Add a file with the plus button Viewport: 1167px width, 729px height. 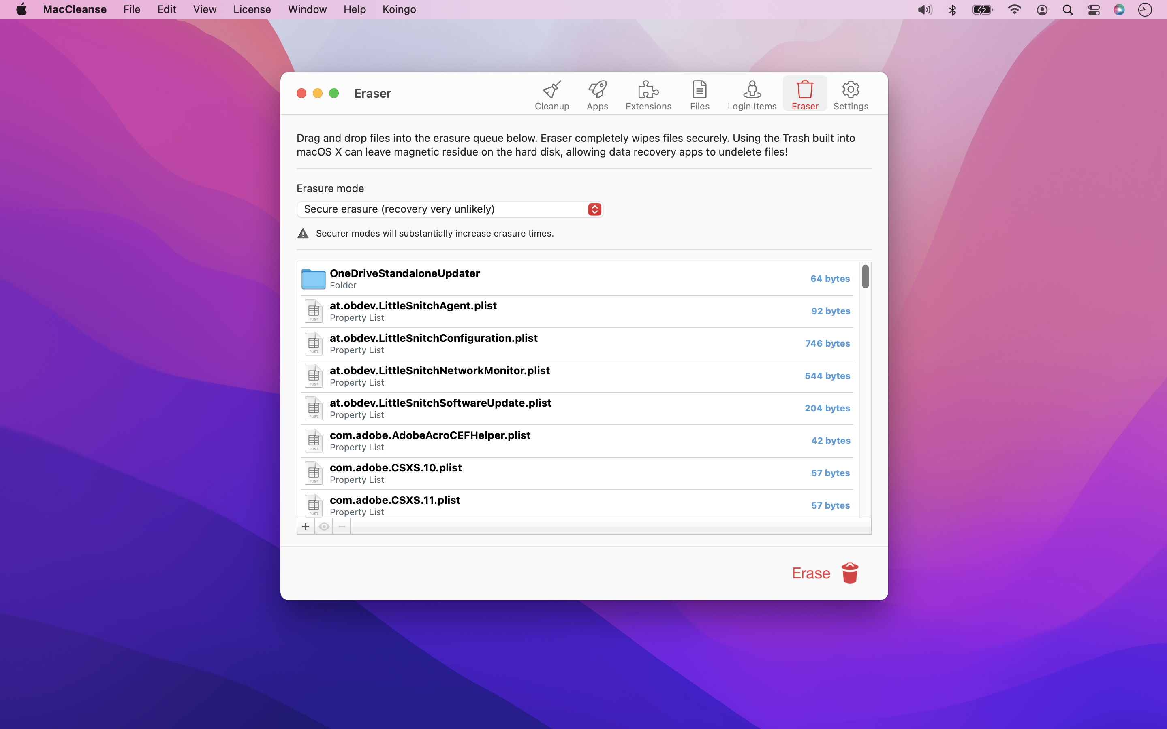coord(305,526)
